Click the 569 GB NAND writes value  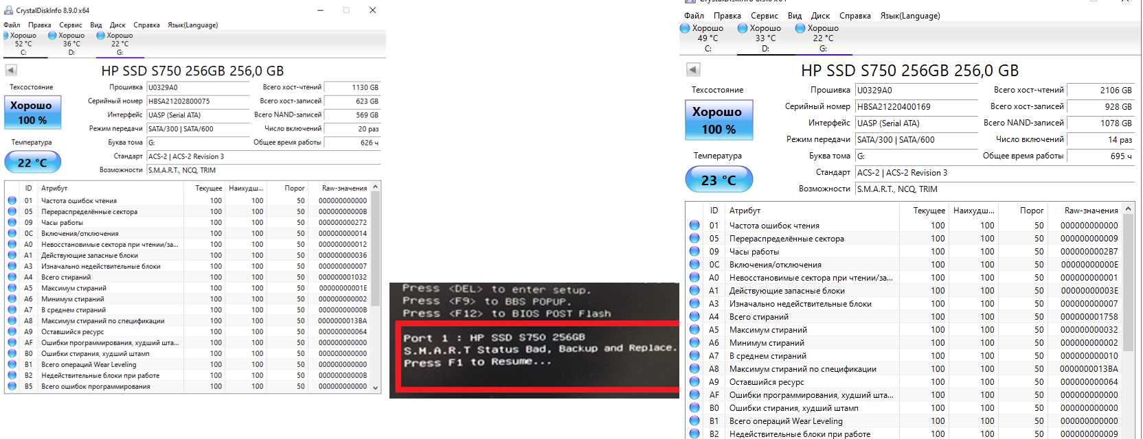352,115
